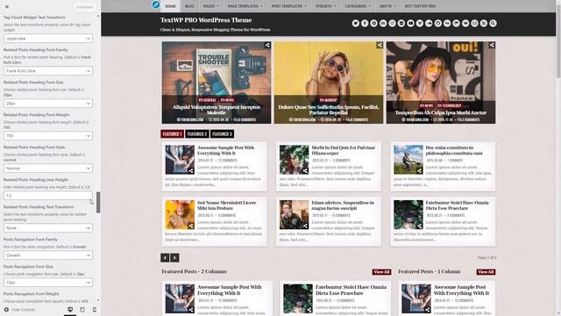The height and width of the screenshot is (316, 561).
Task: Click the TextWP PRO WordPress Theme site title
Action: coord(206,20)
